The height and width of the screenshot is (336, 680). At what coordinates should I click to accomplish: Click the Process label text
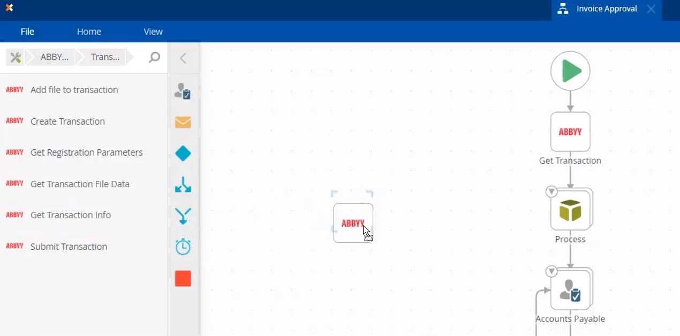pyautogui.click(x=570, y=239)
